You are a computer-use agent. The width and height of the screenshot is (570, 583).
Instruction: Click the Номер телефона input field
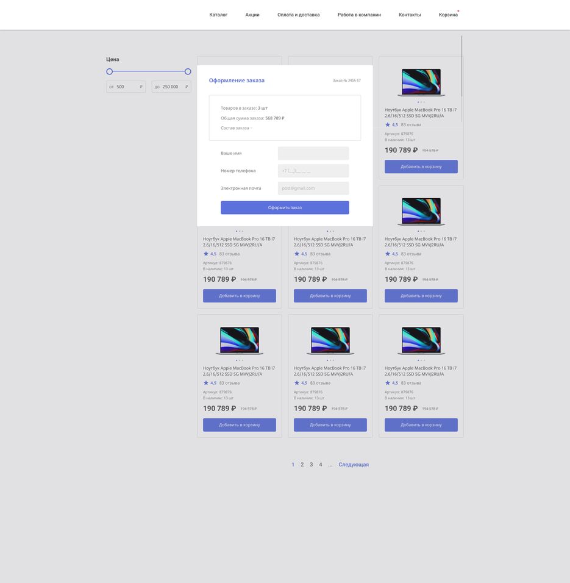[313, 171]
